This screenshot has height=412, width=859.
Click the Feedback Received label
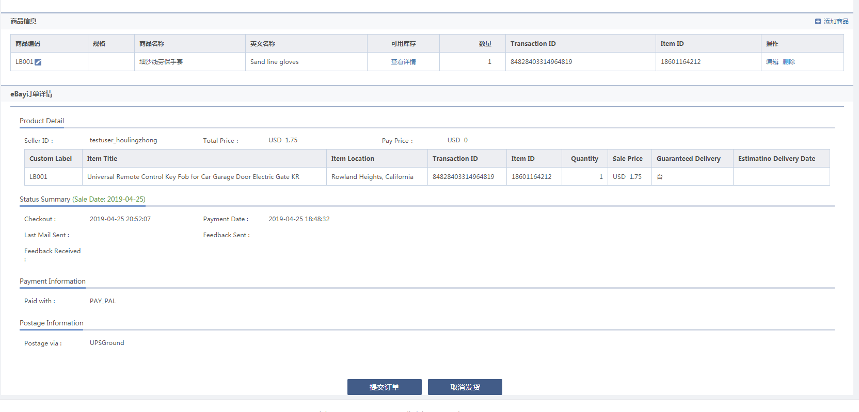[x=52, y=255]
